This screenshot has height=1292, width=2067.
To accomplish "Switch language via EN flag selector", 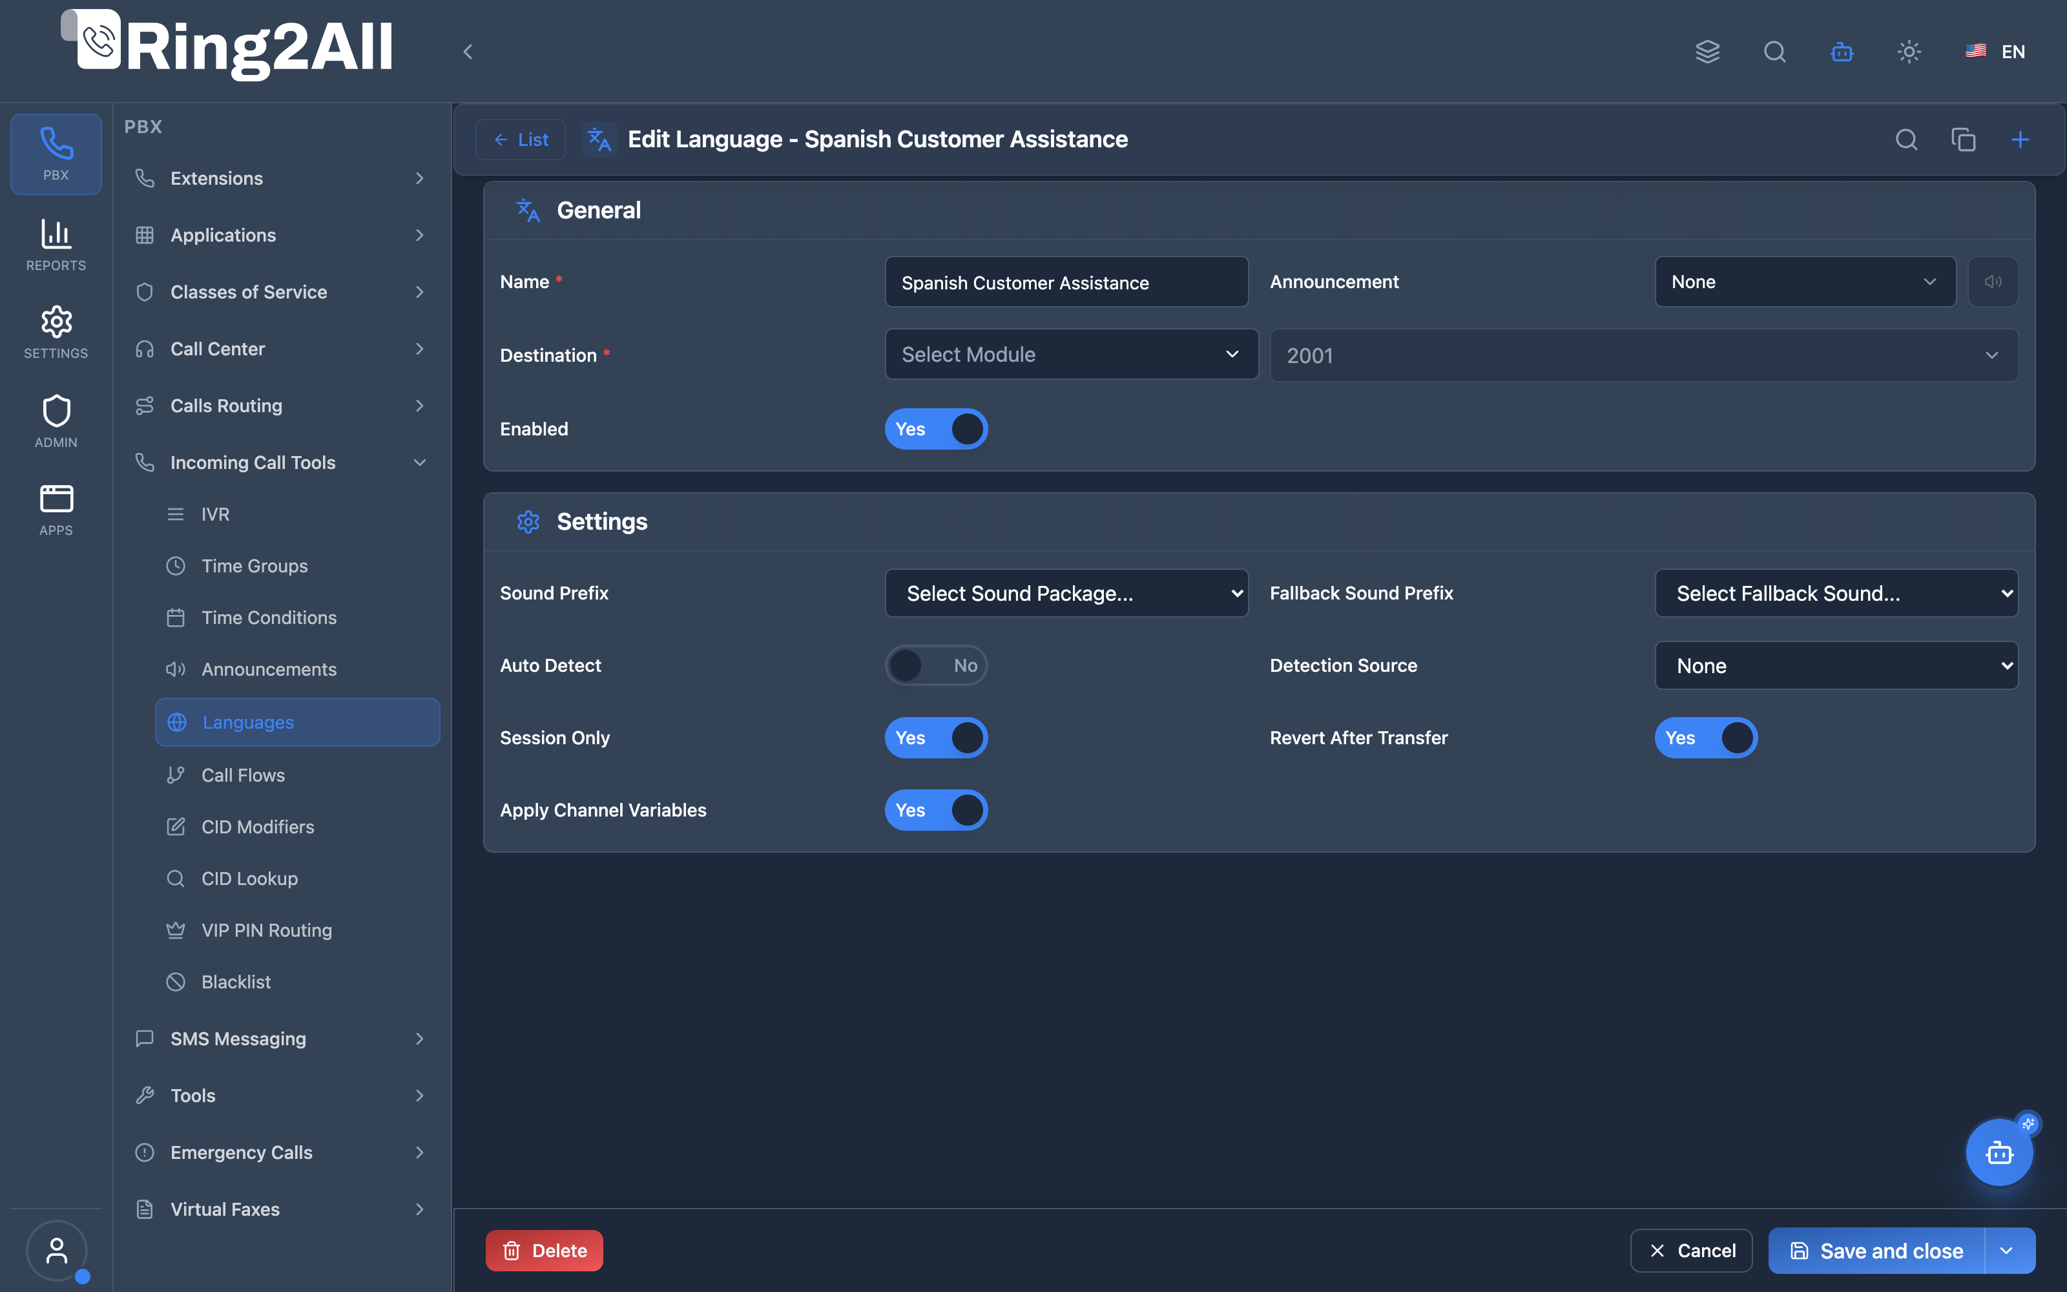I will tap(1995, 51).
